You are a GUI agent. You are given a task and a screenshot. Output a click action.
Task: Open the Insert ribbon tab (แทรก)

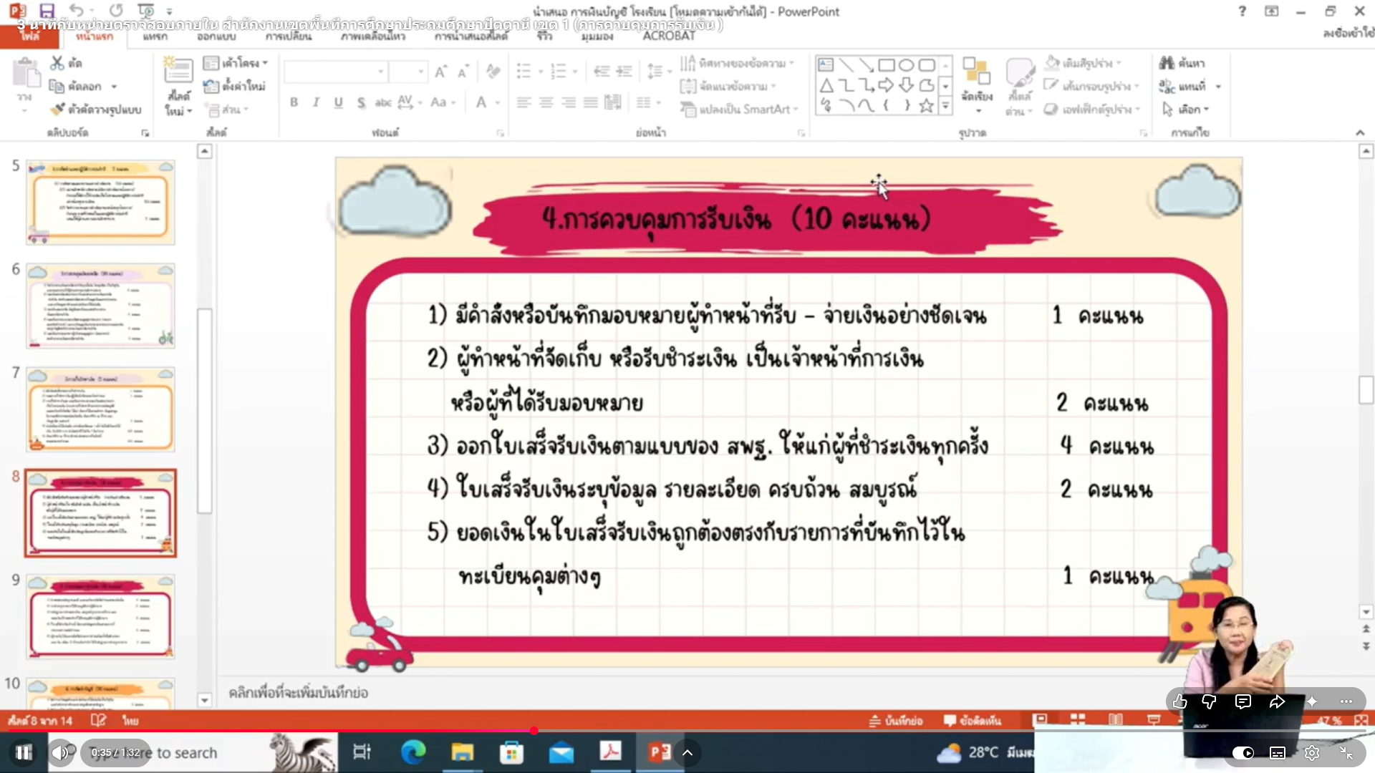[x=155, y=37]
